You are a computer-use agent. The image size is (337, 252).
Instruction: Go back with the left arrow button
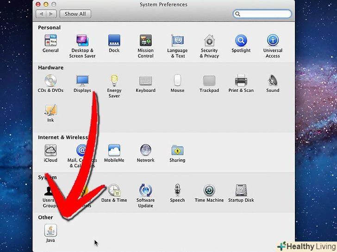(x=41, y=14)
